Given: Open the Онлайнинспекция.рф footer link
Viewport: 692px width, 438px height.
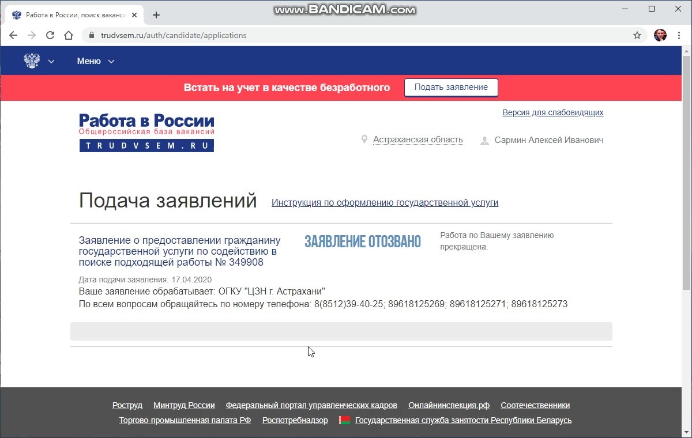Looking at the screenshot, I should pos(449,405).
